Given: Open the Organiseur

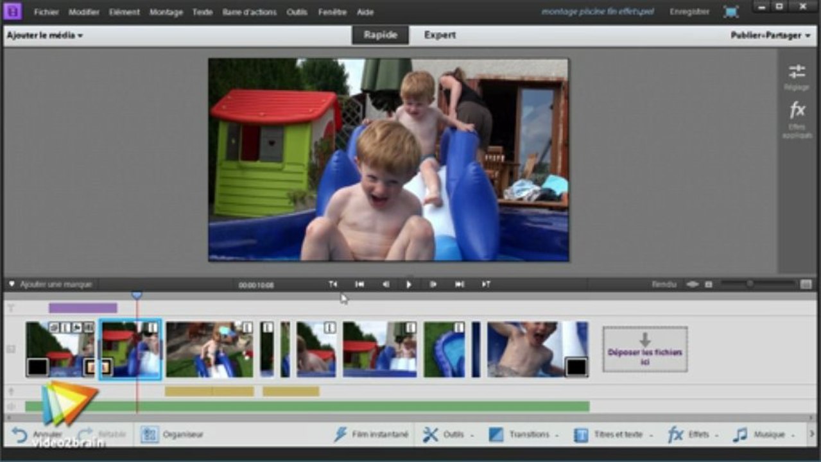Looking at the screenshot, I should pos(172,434).
